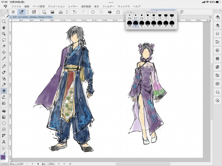222x166 pixels.
Task: Select the Eyedropper tool
Action: [4, 59]
